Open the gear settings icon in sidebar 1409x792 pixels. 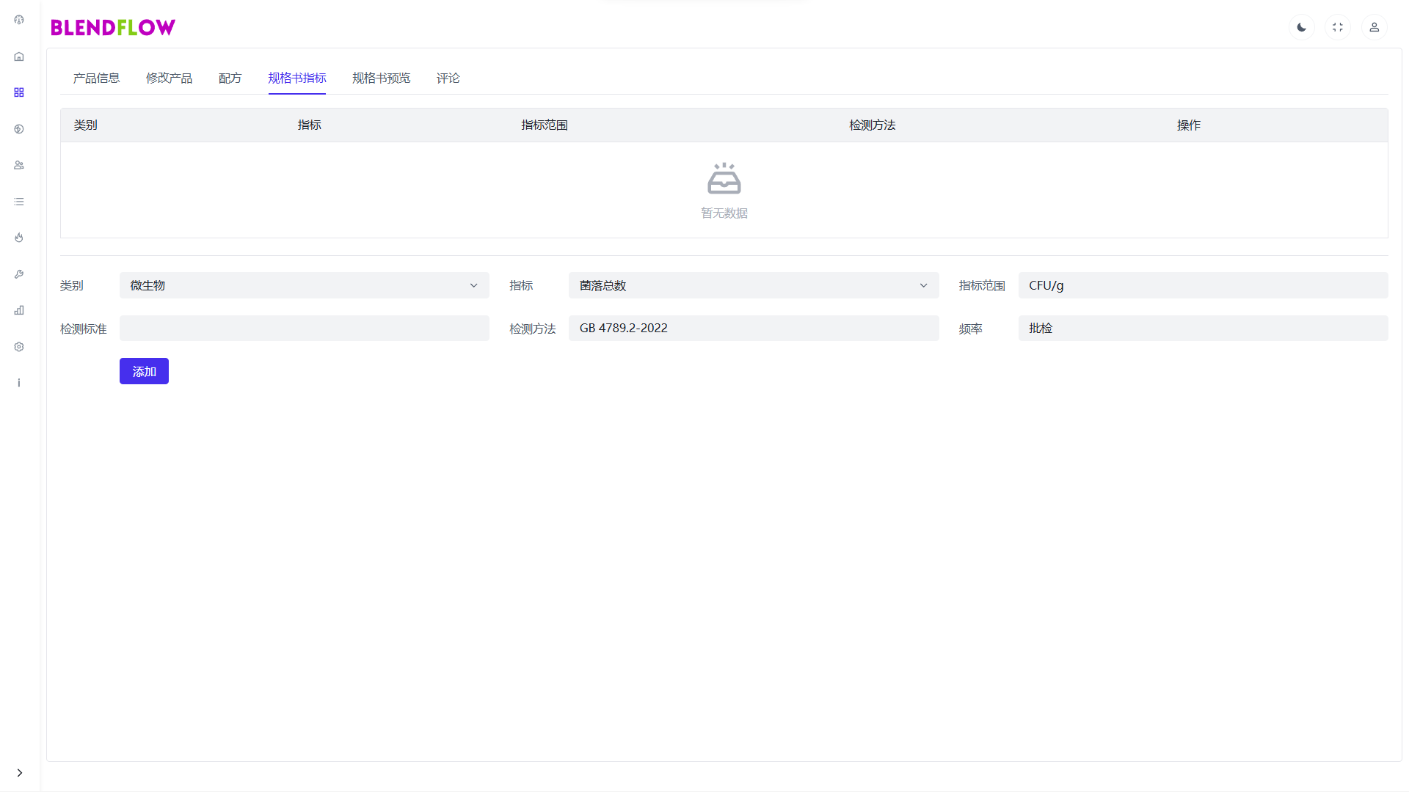point(19,347)
